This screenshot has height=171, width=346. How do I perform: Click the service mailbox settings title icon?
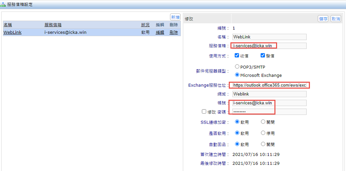(3, 4)
